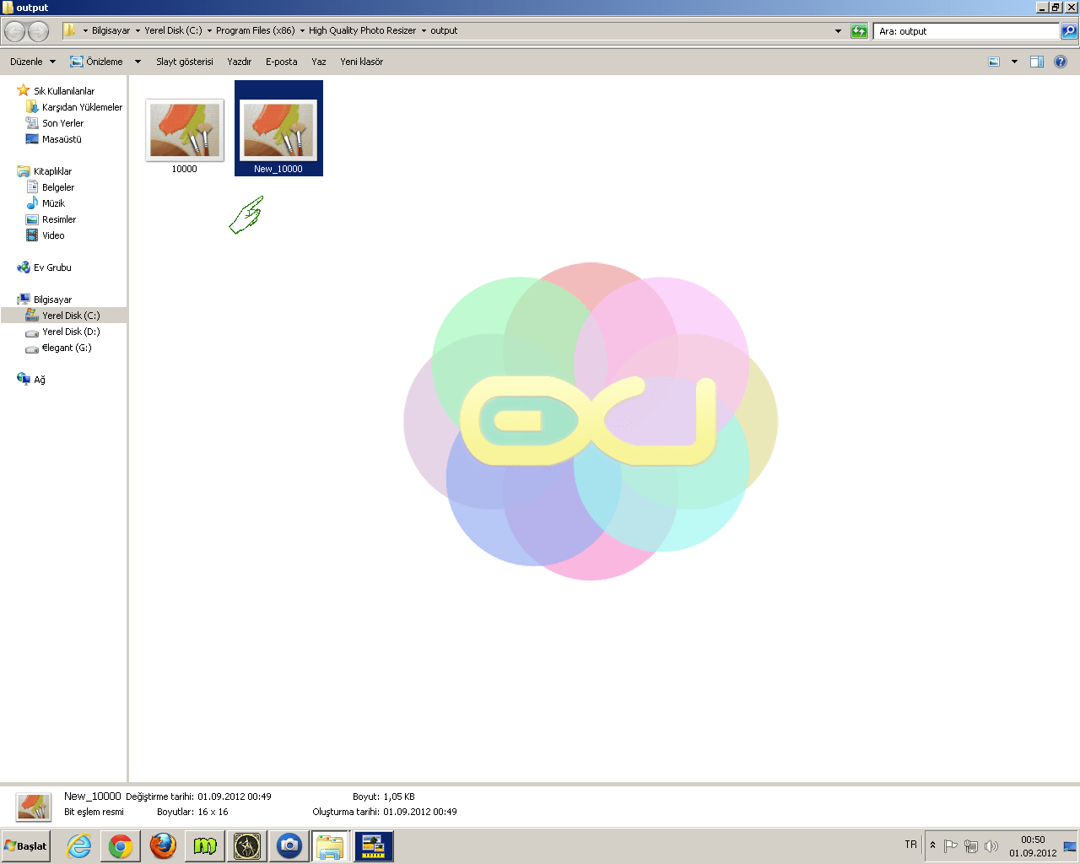This screenshot has height=864, width=1080.
Task: Expand arrow after Yerel Disk (C:) breadcrumb
Action: [x=209, y=31]
